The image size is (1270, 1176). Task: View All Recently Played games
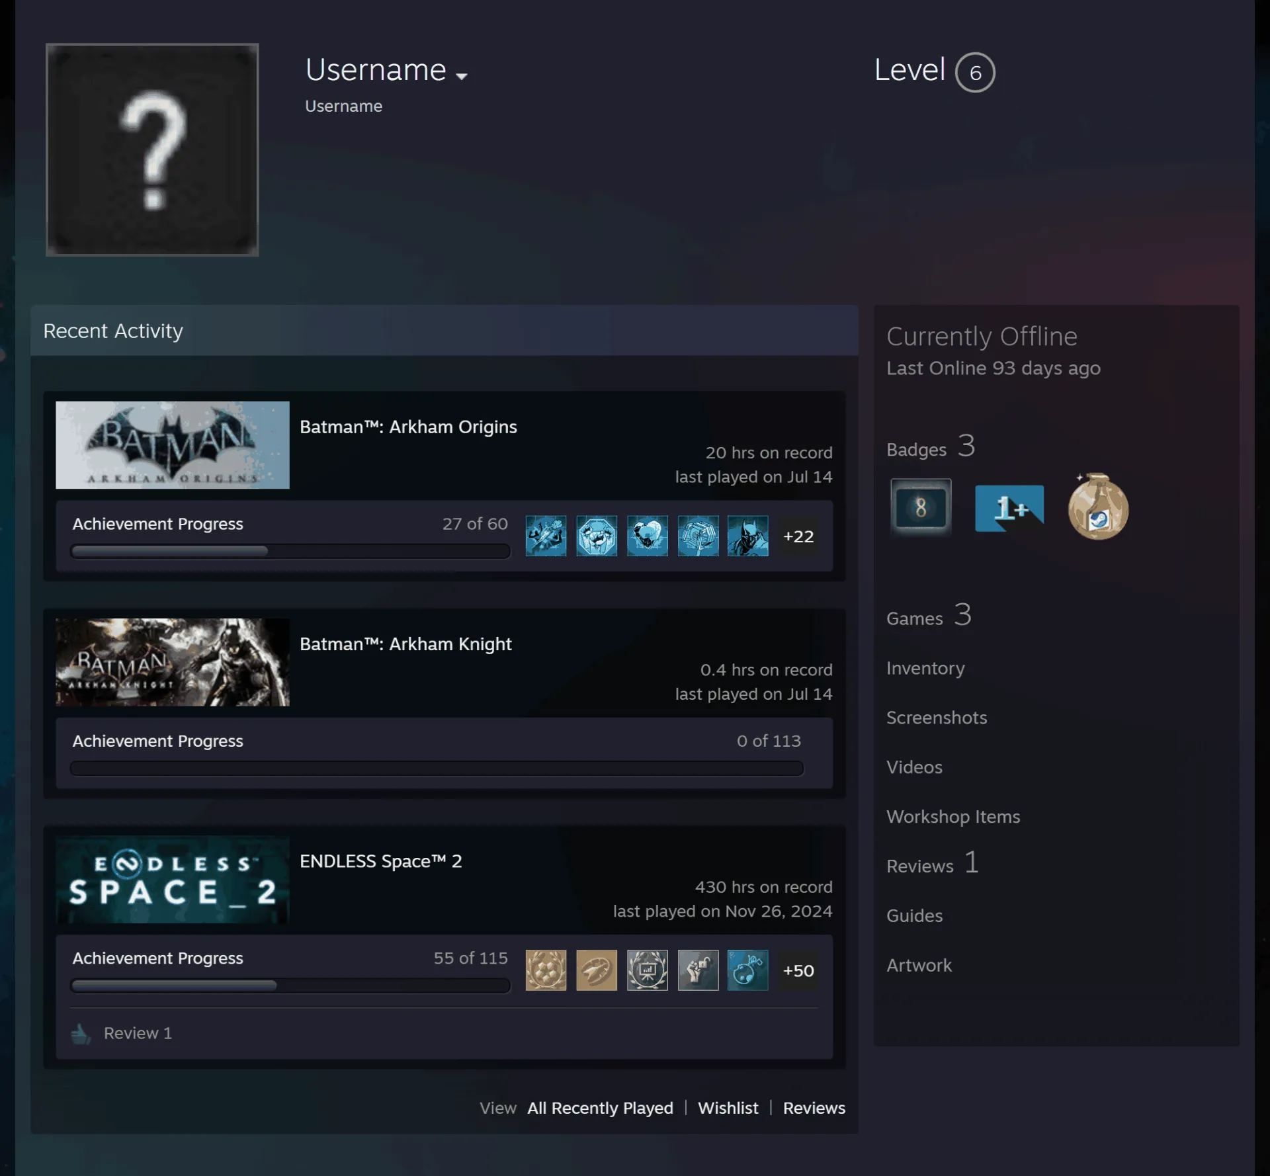click(600, 1108)
